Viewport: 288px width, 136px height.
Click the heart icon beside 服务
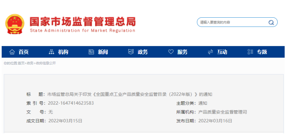(x=171, y=52)
